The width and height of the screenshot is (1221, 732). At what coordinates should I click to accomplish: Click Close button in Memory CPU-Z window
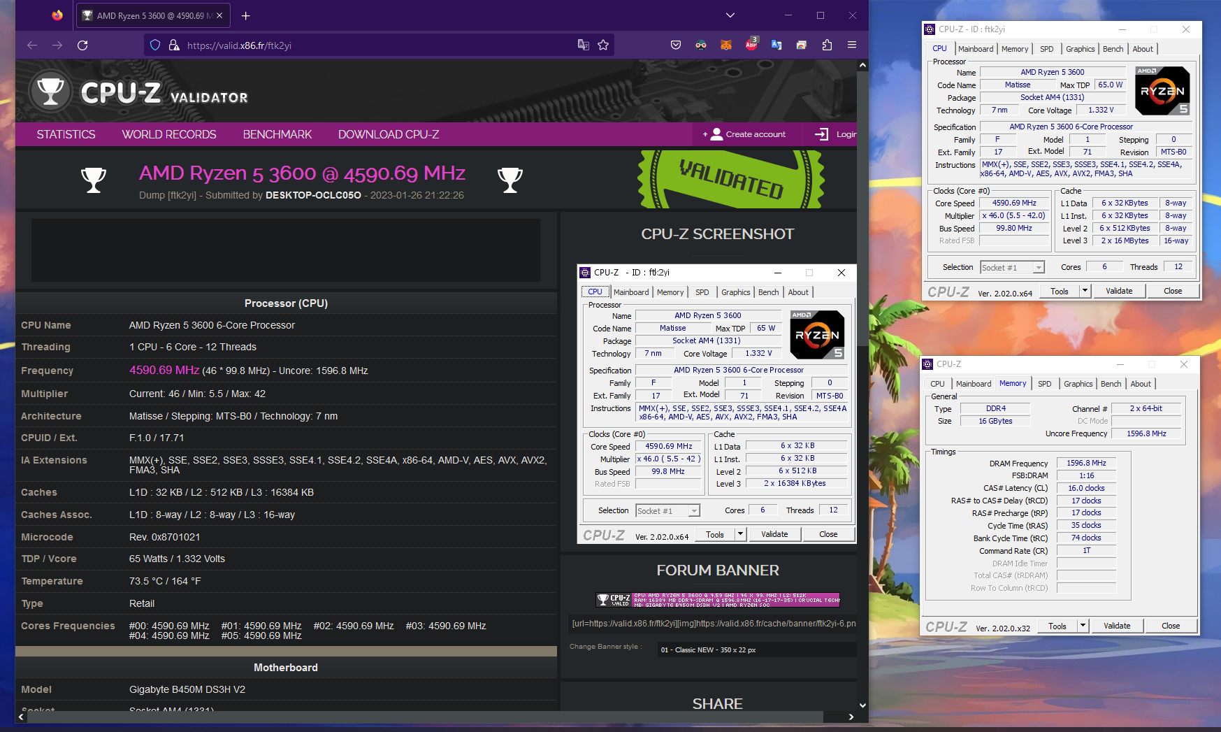(1171, 626)
